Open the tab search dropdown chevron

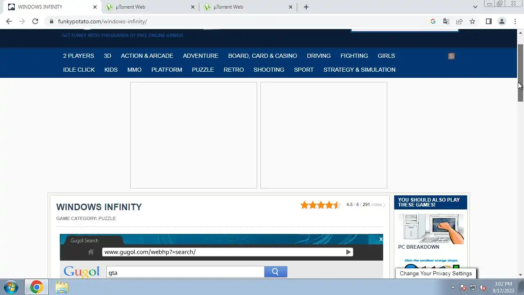click(475, 7)
